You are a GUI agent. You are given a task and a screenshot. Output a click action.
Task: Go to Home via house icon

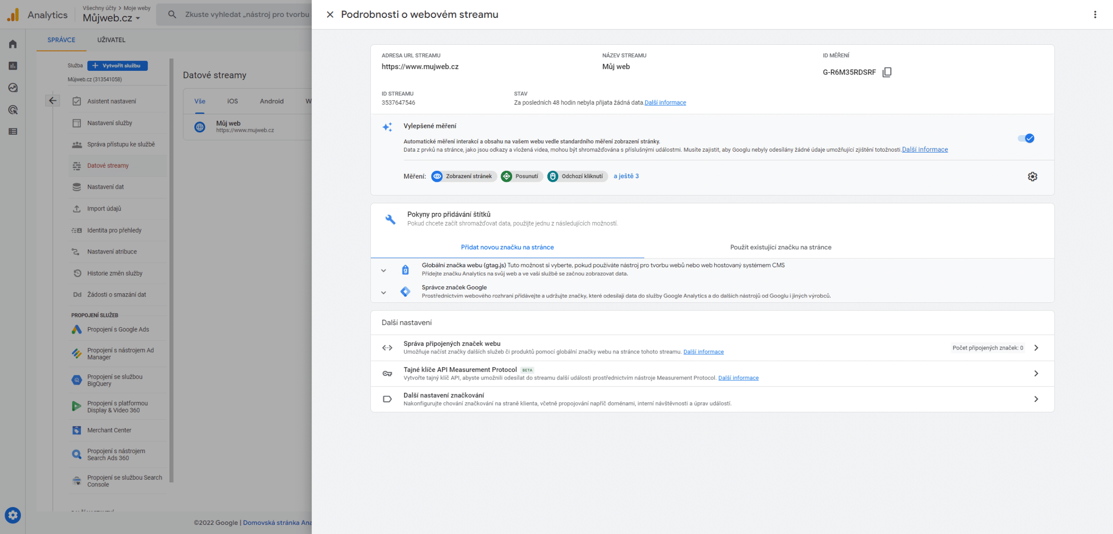tap(13, 44)
